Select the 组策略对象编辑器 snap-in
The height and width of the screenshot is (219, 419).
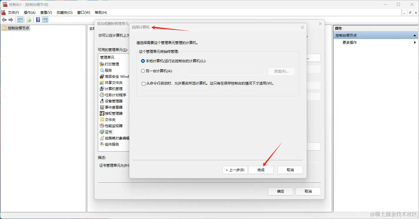point(115,138)
